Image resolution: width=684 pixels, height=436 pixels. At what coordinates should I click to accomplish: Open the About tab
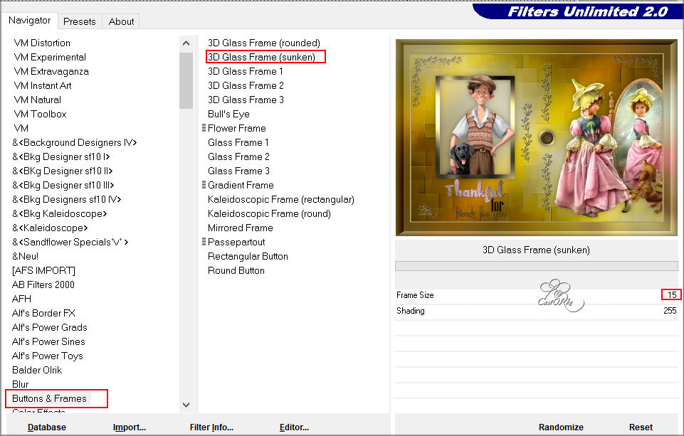coord(121,21)
